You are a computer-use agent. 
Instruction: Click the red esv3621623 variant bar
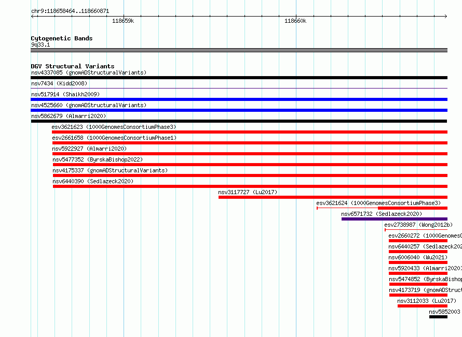tap(250, 132)
